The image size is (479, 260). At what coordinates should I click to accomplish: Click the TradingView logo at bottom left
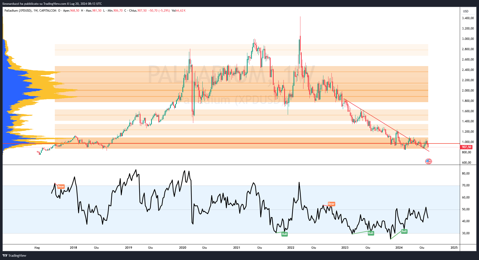(14, 255)
